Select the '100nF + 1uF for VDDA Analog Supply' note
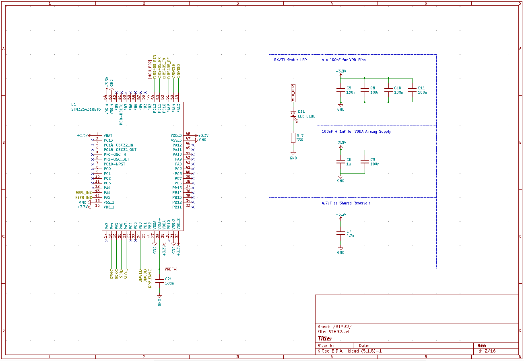524x361 pixels. tap(356, 132)
